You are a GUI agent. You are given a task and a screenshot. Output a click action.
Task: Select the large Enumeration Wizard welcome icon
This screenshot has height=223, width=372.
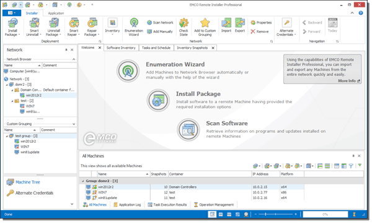(x=128, y=71)
